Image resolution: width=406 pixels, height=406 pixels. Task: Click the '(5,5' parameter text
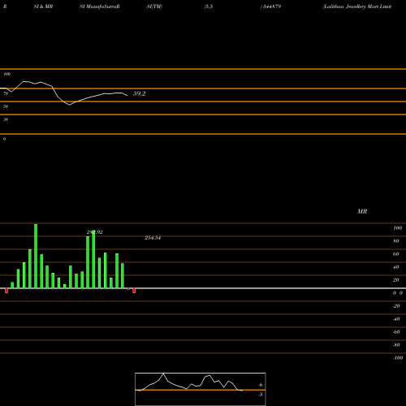[x=209, y=6]
